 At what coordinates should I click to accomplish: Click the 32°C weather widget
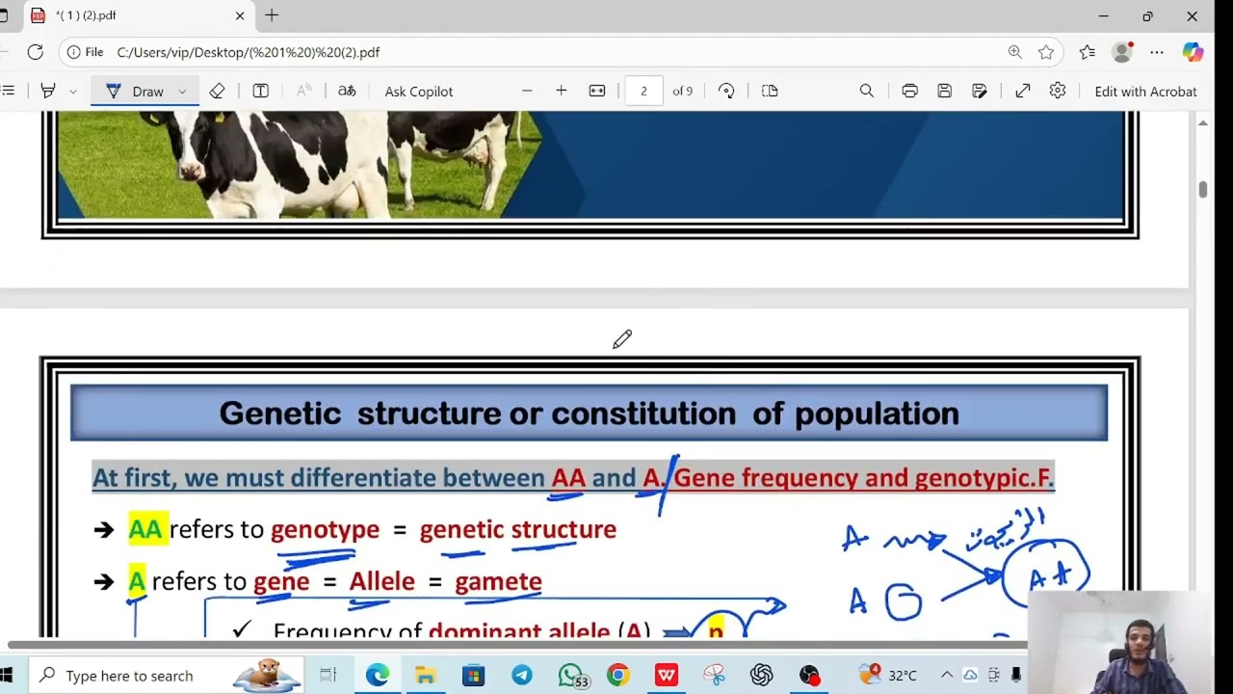click(x=888, y=676)
